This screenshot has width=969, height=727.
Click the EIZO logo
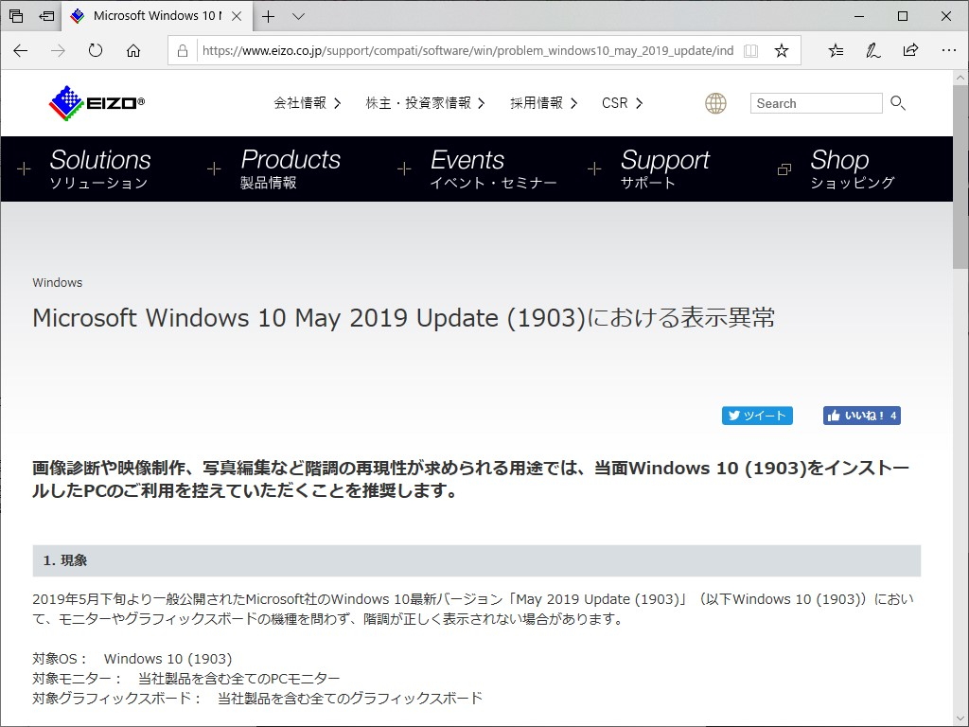94,102
